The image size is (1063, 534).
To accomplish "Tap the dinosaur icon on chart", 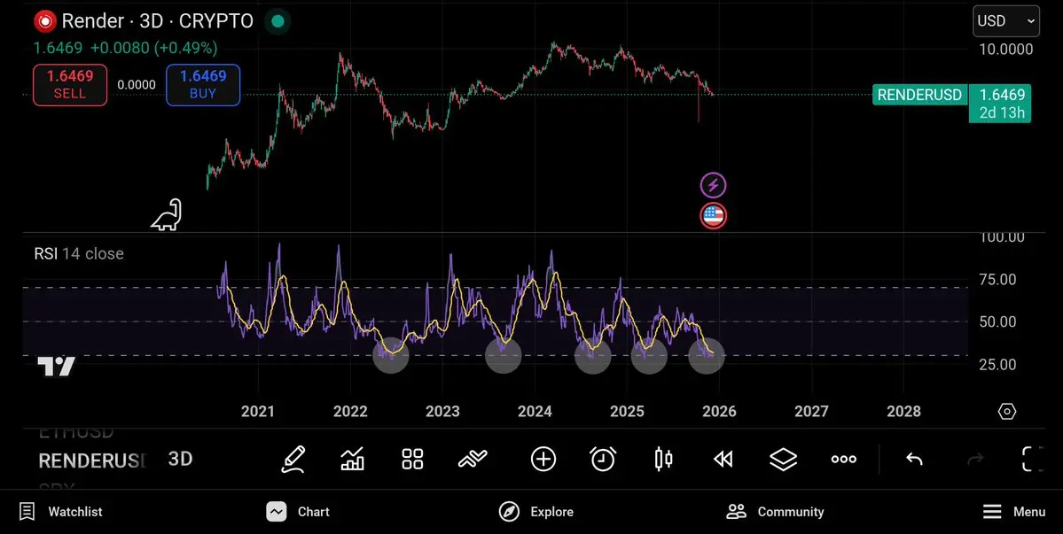I will pos(167,214).
